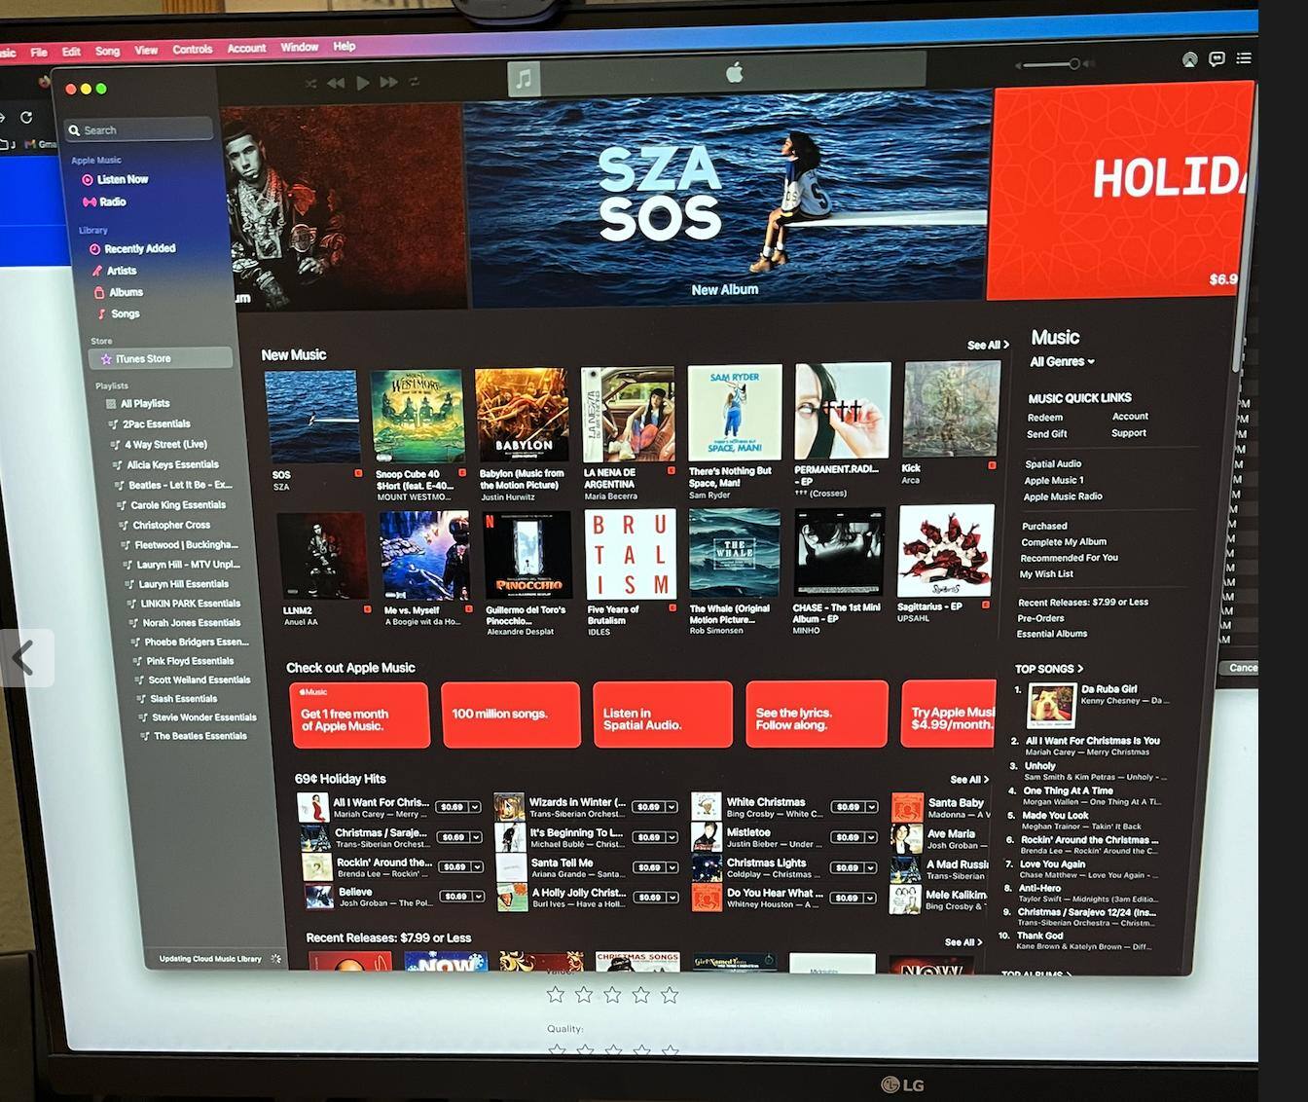Show the Up Next queue list
This screenshot has width=1308, height=1102.
click(x=1244, y=58)
